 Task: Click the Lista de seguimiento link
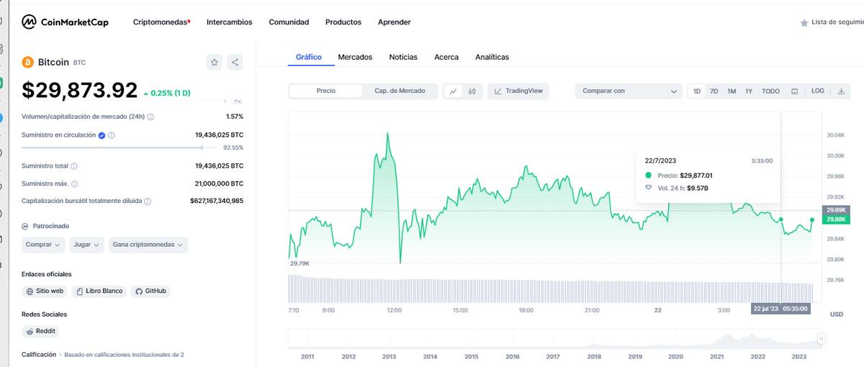837,22
